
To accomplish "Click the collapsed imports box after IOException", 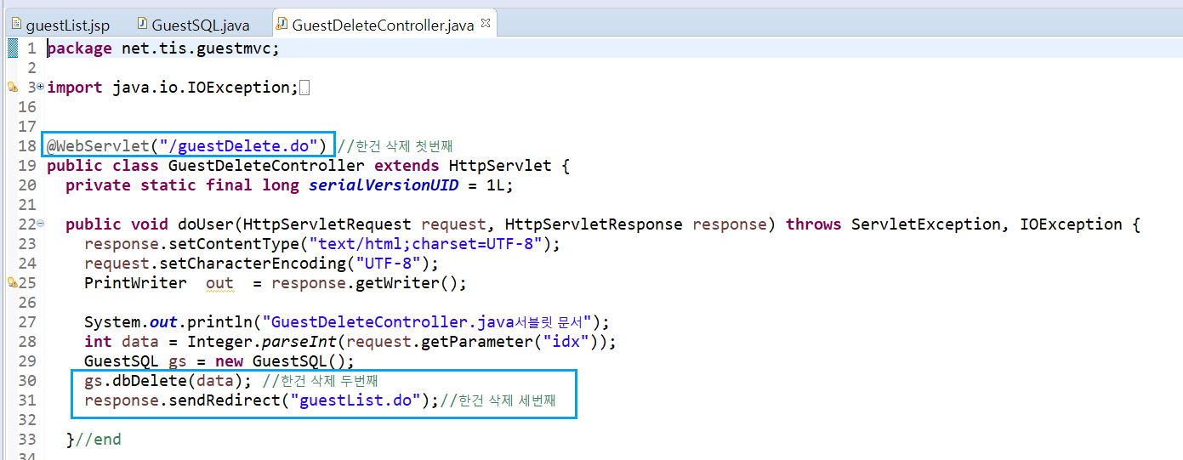I will [304, 88].
